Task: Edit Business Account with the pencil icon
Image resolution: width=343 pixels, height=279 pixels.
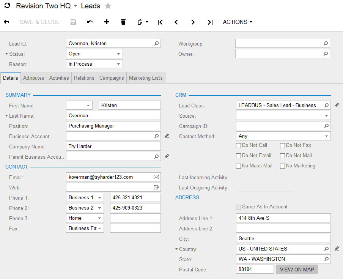Action: (x=167, y=136)
